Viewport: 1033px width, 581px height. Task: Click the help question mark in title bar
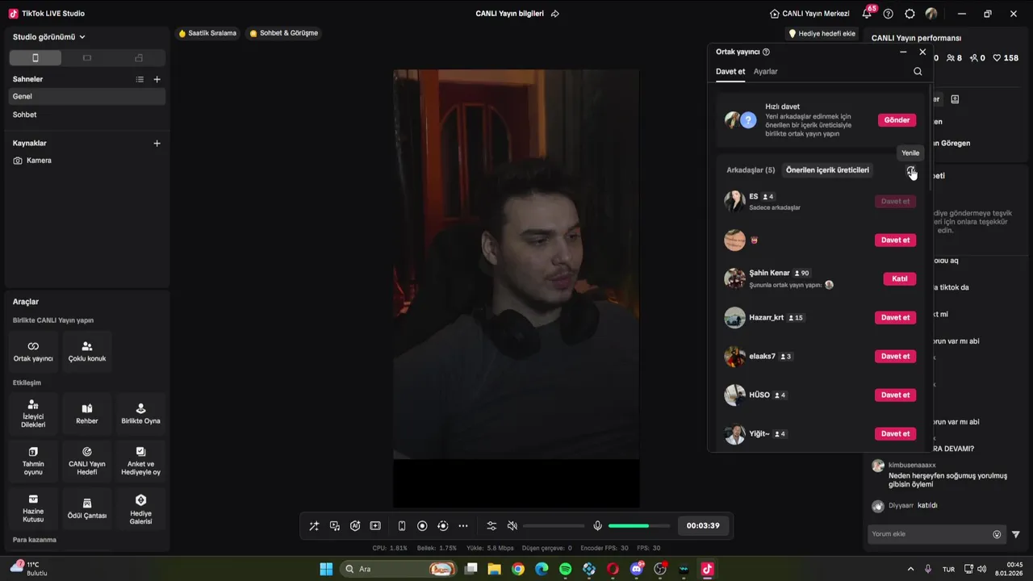pyautogui.click(x=889, y=14)
